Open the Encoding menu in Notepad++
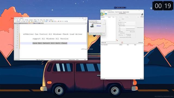174x98 pixels. pyautogui.click(x=26, y=20)
